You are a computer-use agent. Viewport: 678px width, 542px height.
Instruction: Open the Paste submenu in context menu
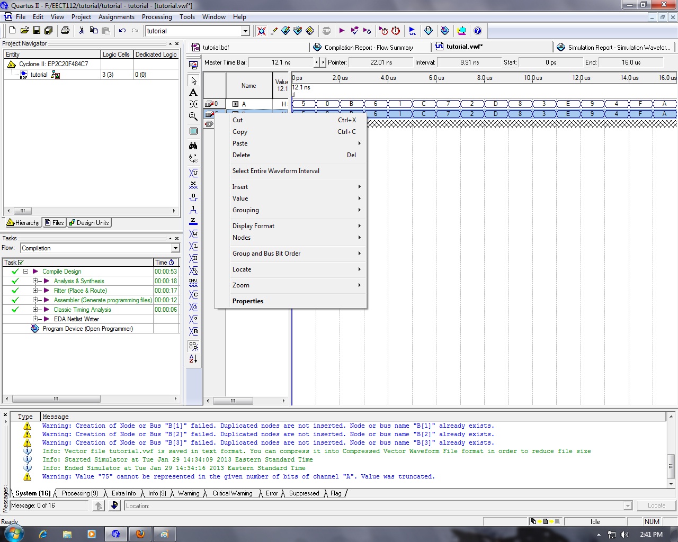[290, 143]
